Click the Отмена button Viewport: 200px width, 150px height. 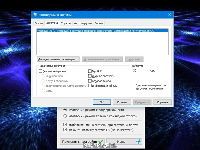click(x=122, y=102)
